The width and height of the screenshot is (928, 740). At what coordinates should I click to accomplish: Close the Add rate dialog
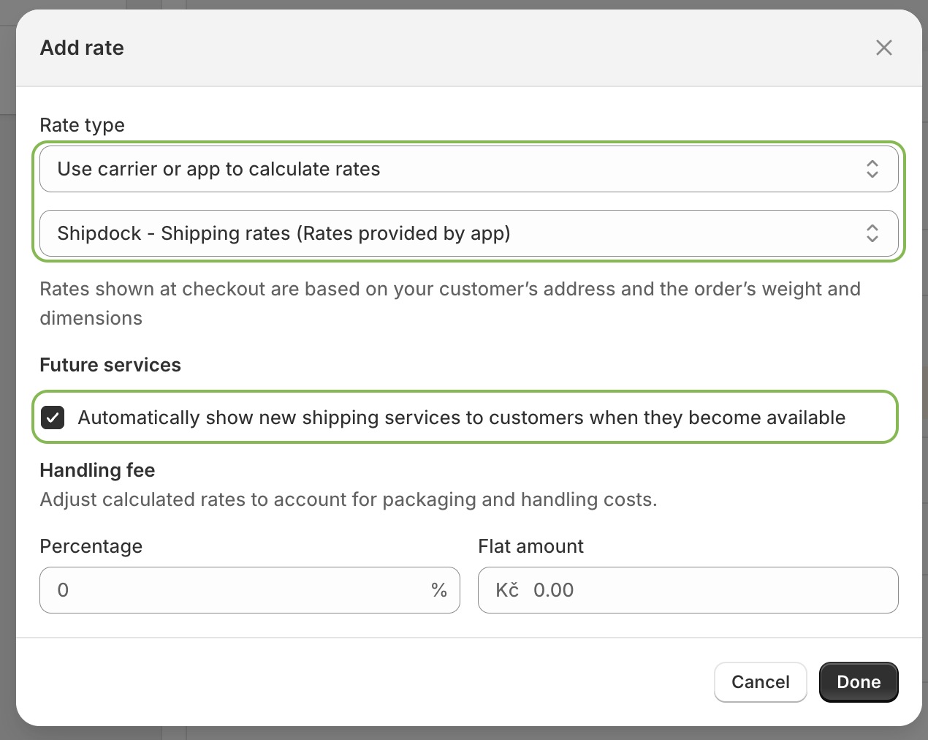click(x=883, y=48)
